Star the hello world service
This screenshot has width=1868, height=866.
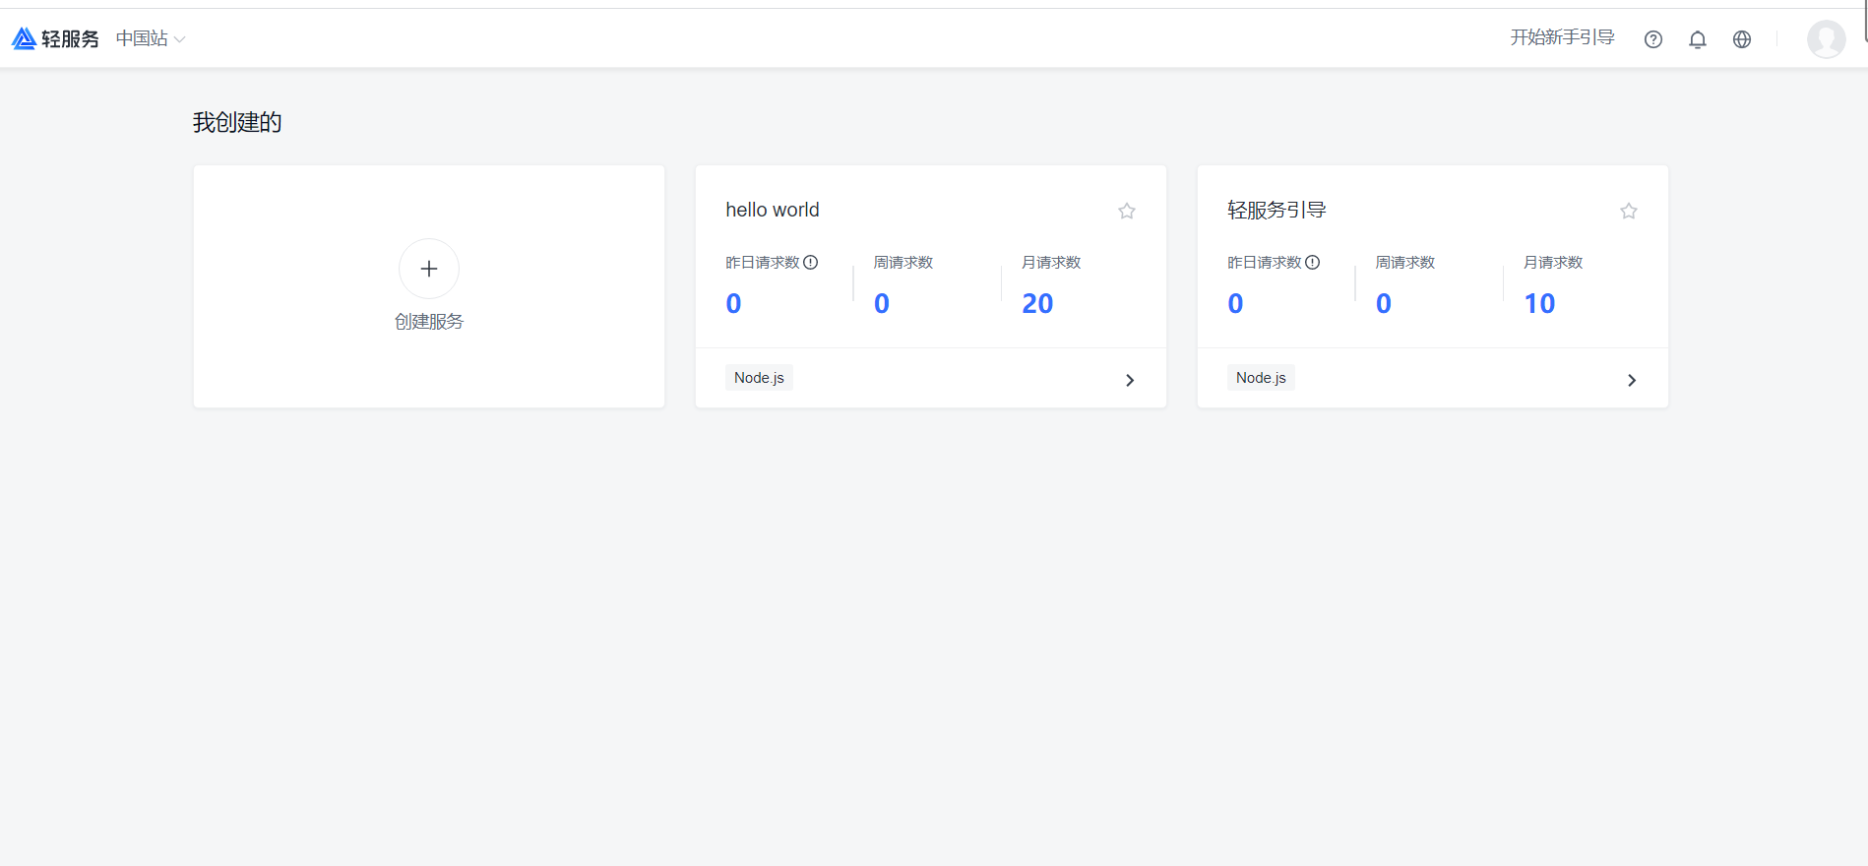(x=1127, y=211)
